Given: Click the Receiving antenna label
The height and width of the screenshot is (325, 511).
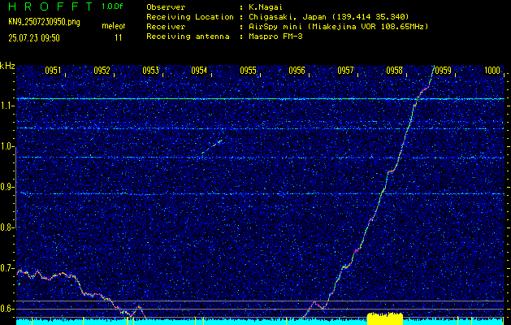Looking at the screenshot, I should click(188, 37).
